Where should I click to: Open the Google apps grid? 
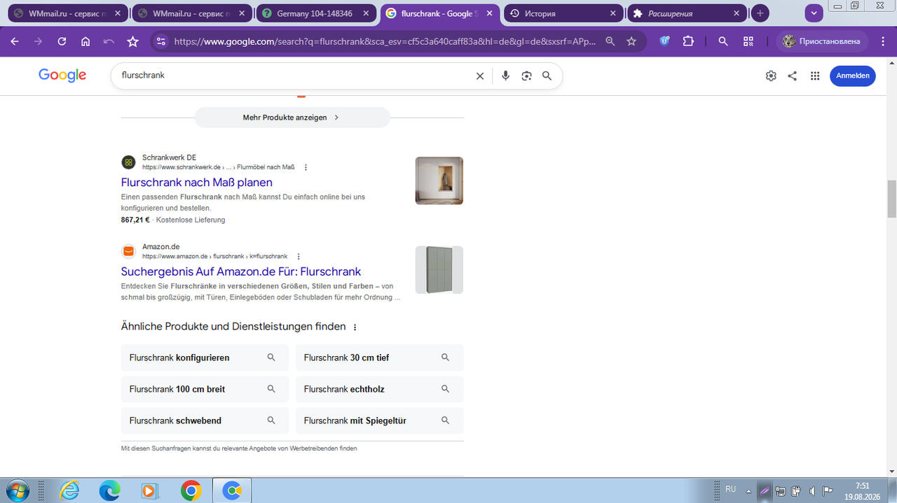pos(814,76)
